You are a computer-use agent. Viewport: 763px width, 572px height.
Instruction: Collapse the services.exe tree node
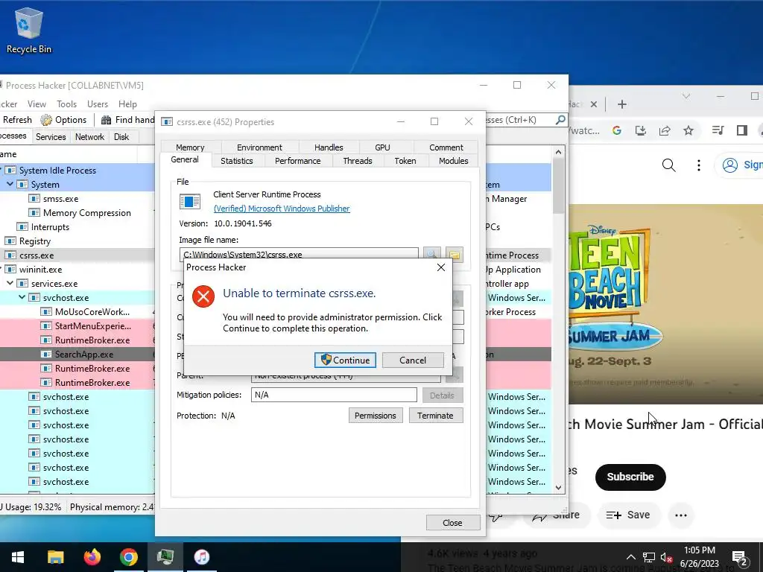point(10,283)
